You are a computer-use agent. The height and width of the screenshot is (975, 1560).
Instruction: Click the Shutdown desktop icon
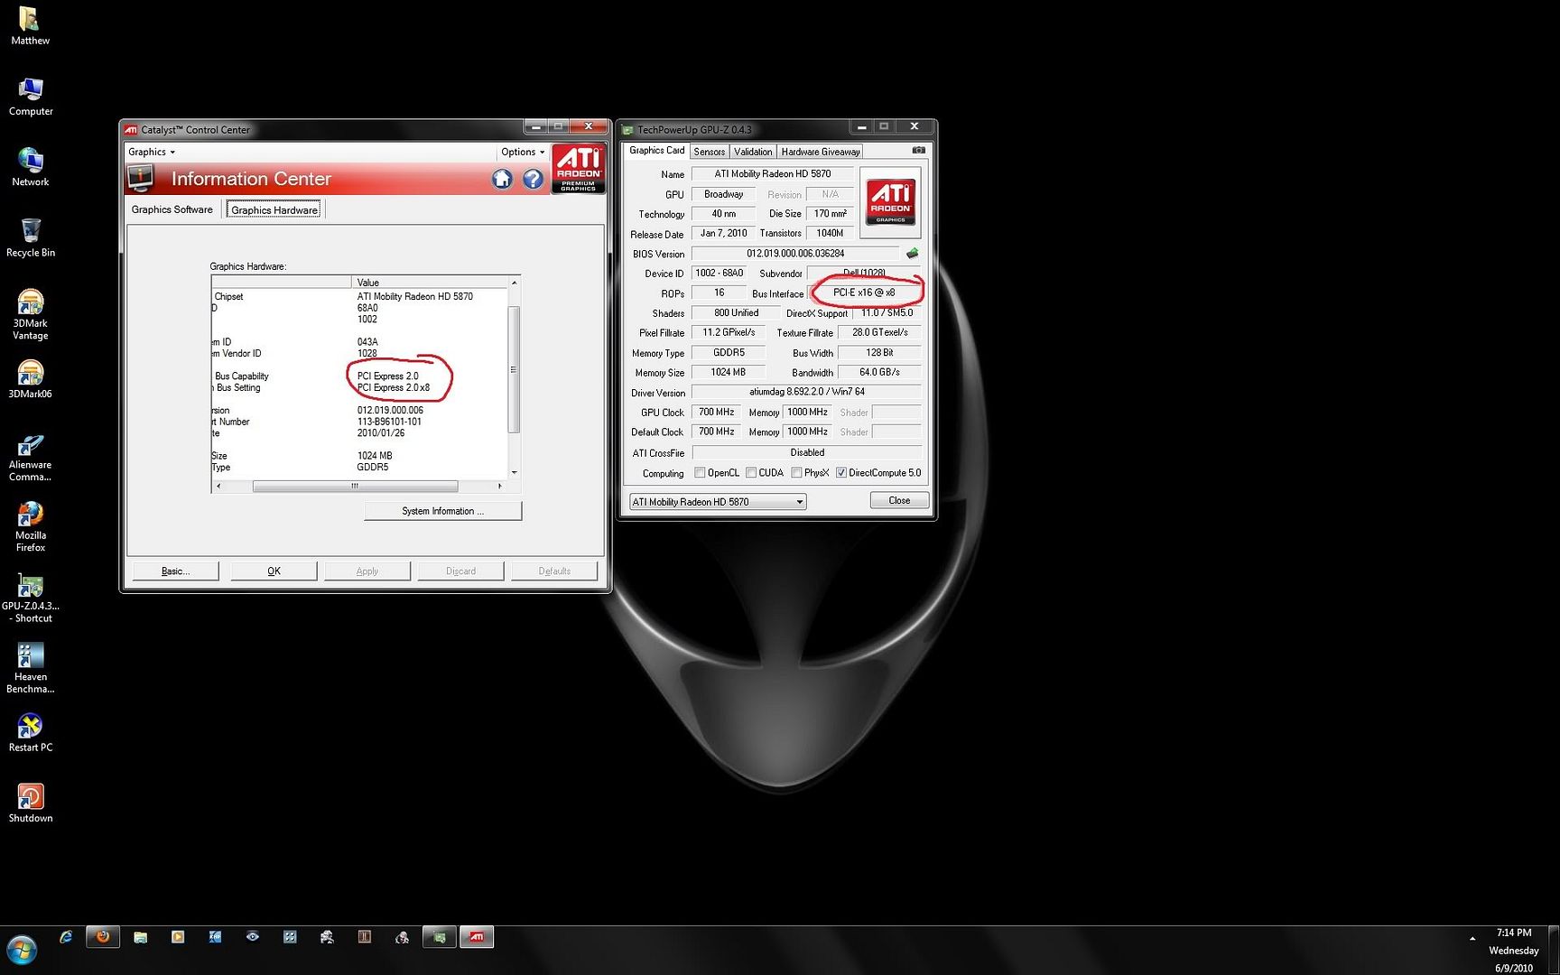[30, 803]
